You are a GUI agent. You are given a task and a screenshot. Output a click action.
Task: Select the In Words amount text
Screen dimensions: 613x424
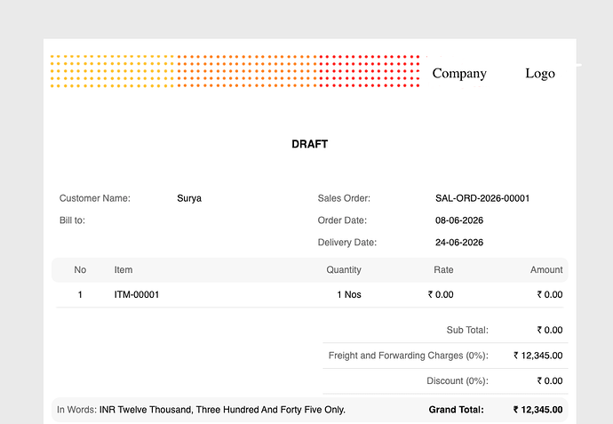pyautogui.click(x=222, y=410)
